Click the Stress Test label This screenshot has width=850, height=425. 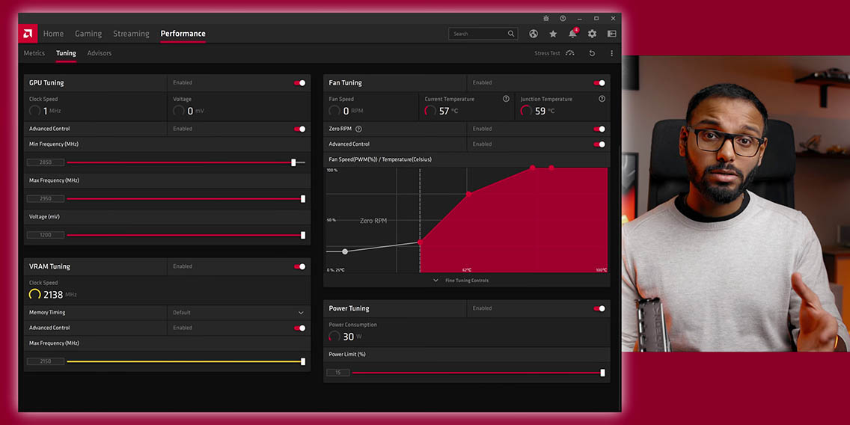click(547, 53)
